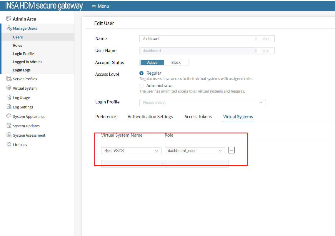Click the Log Settings sidebar icon
The width and height of the screenshot is (335, 236).
tap(9, 107)
